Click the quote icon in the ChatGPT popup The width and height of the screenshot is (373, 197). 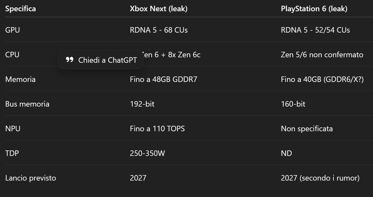point(70,60)
